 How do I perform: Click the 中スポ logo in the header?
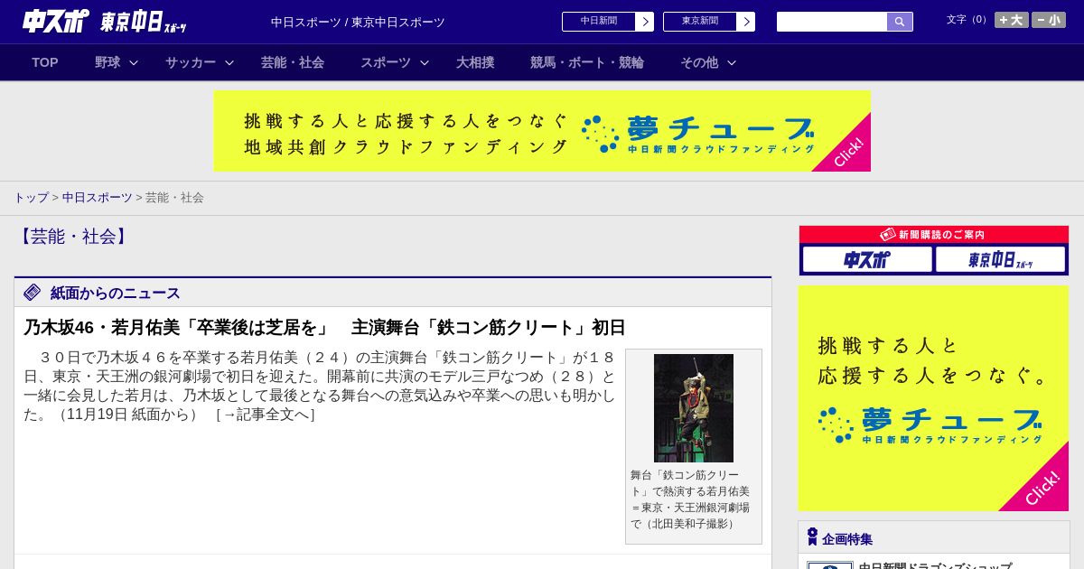point(56,21)
